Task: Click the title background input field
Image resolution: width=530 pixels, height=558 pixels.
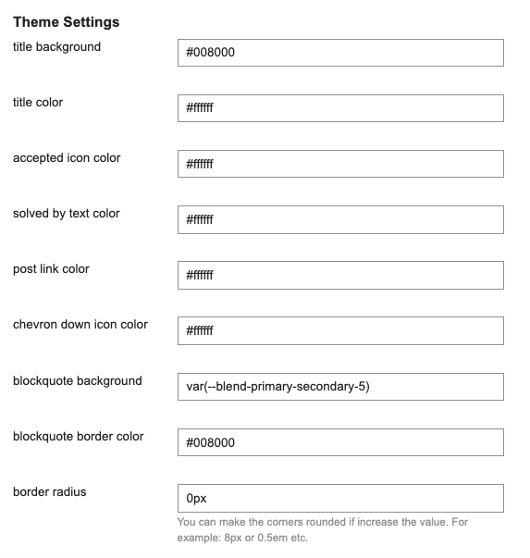Action: pyautogui.click(x=340, y=53)
